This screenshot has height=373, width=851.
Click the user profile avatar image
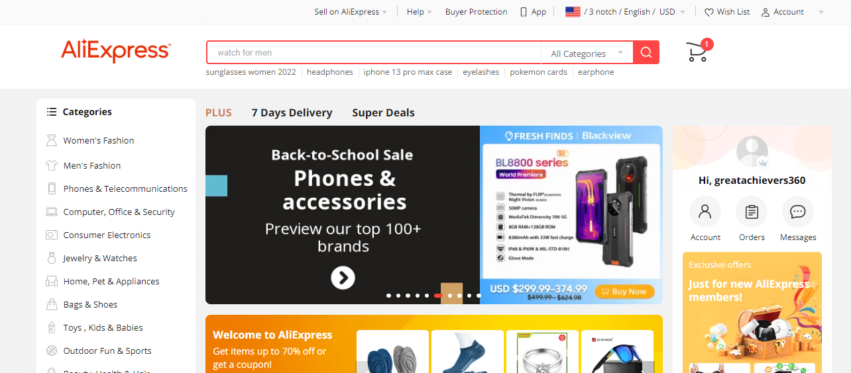tap(752, 151)
